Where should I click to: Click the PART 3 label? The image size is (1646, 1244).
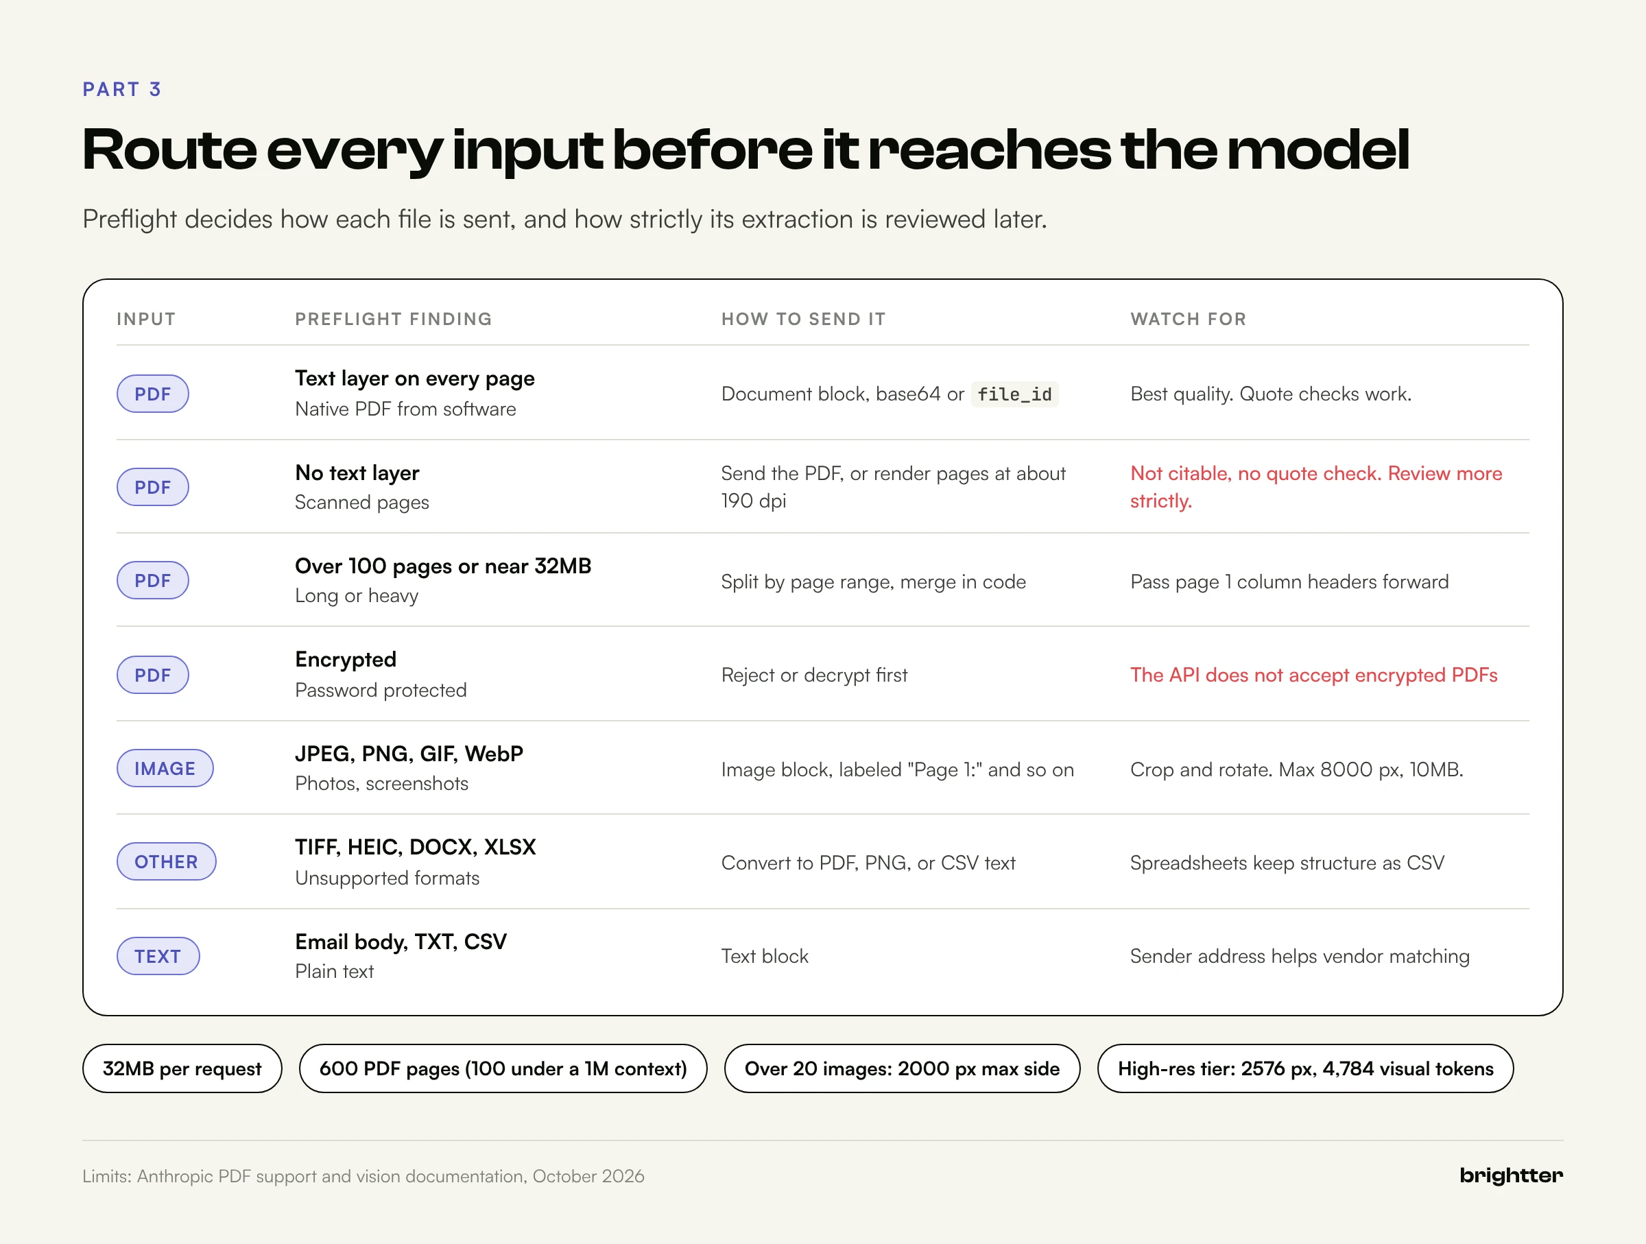(x=122, y=89)
